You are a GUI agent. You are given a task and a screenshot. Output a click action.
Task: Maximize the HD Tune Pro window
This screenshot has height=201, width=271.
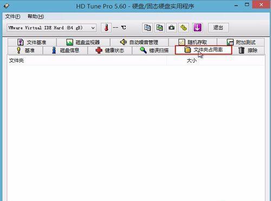coord(247,5)
